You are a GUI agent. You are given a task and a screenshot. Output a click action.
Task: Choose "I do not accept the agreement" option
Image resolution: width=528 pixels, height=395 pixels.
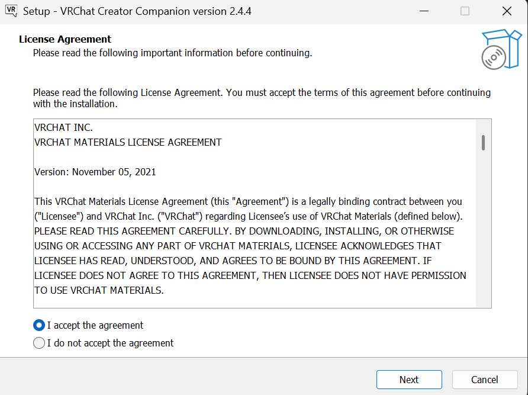(x=40, y=343)
